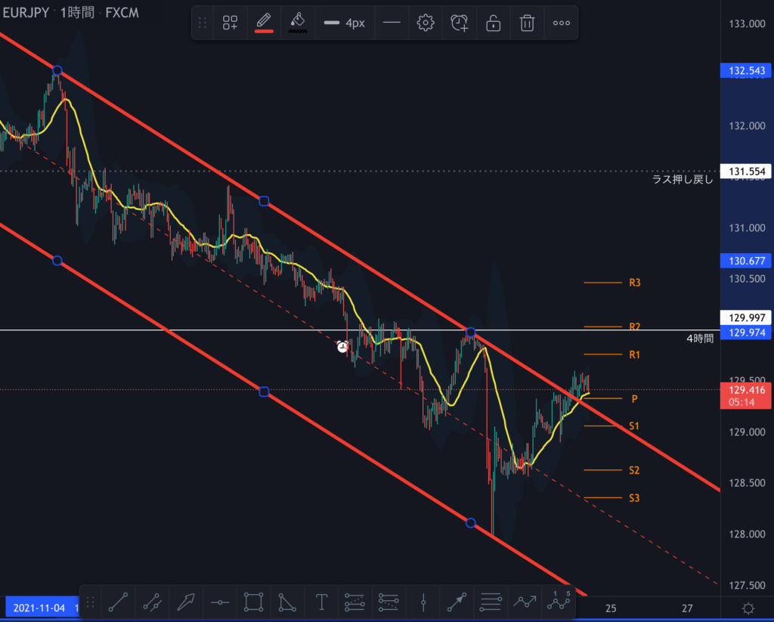Open the drawing templates menu
Screen dimensions: 774x622
pyautogui.click(x=230, y=23)
